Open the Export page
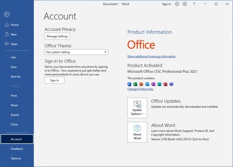This screenshot has width=233, height=167. (x=15, y=115)
